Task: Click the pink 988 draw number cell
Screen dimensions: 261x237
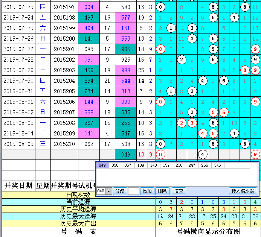Action: click(x=126, y=70)
